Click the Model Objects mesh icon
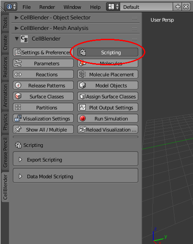 tap(83, 85)
